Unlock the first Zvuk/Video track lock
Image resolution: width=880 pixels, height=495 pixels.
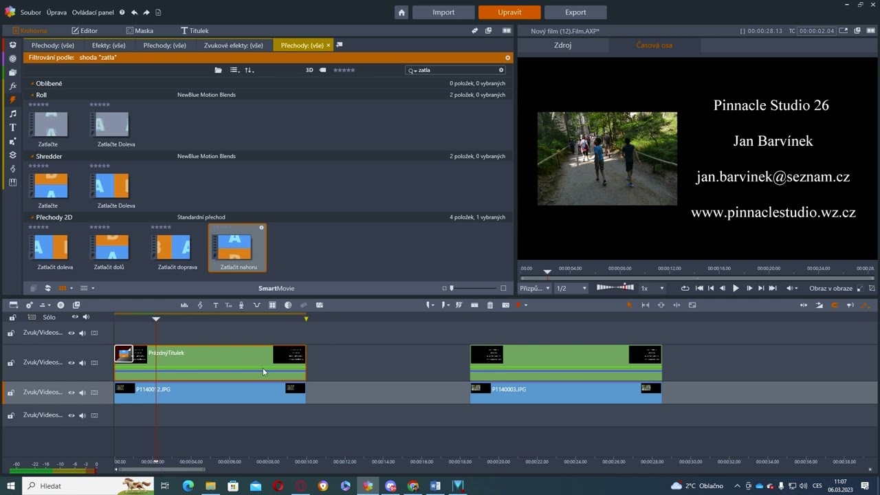click(11, 333)
